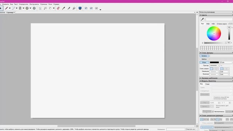Click the color wheel picker
This screenshot has height=131, width=233.
214,33
